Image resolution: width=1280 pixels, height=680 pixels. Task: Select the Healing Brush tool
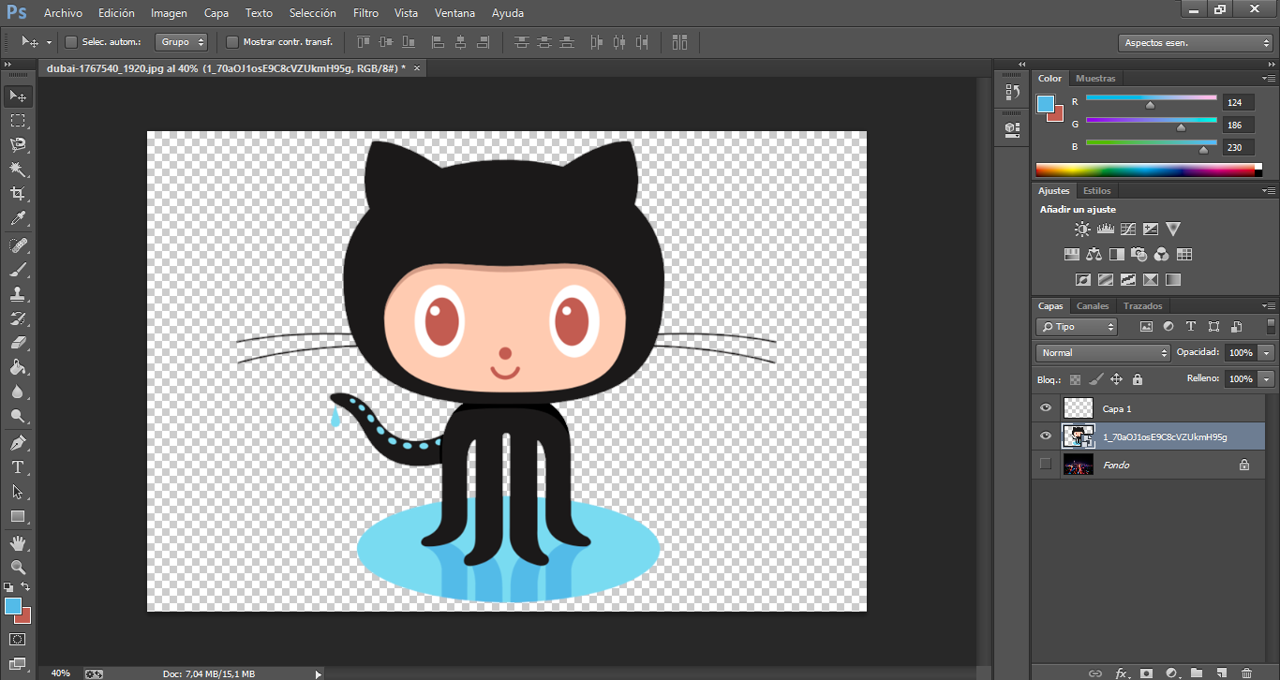pyautogui.click(x=18, y=244)
